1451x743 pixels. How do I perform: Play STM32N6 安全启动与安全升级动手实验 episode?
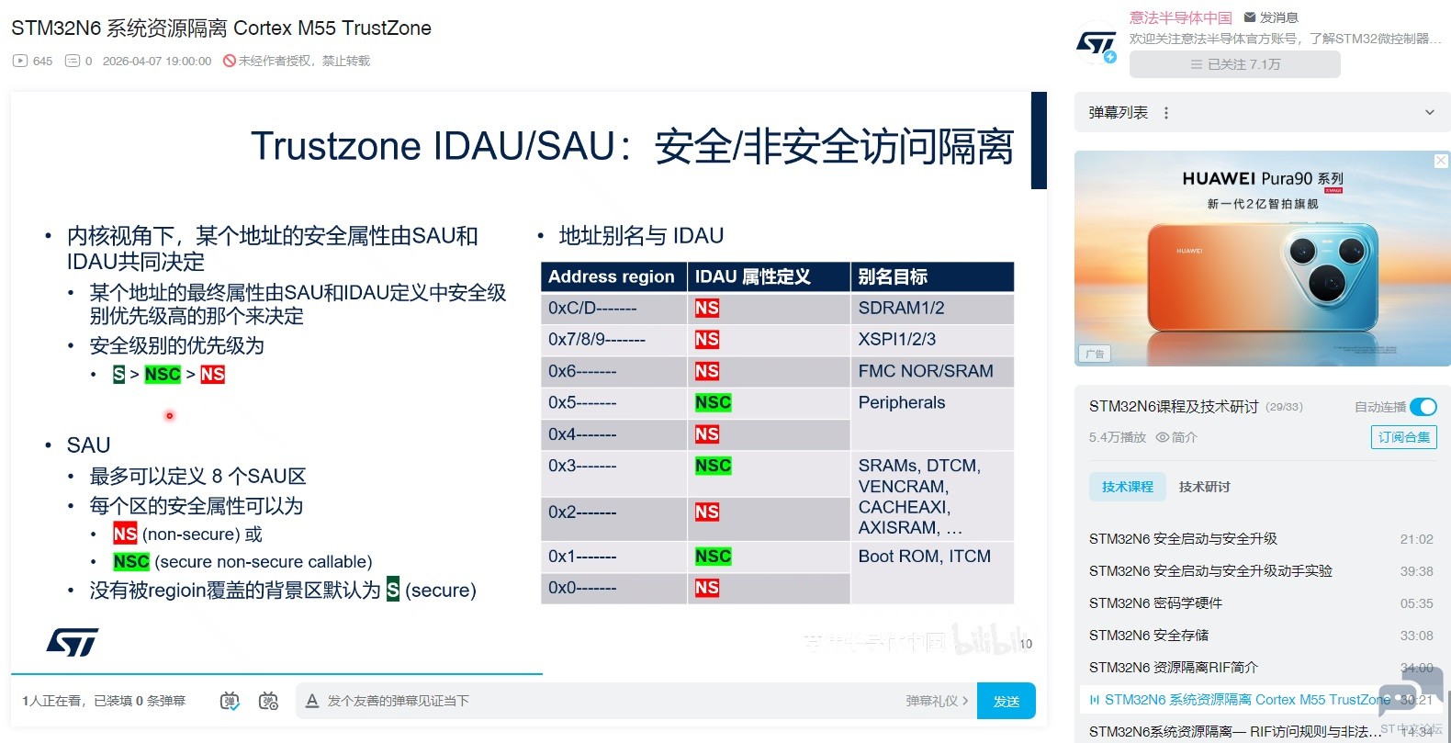point(1261,571)
